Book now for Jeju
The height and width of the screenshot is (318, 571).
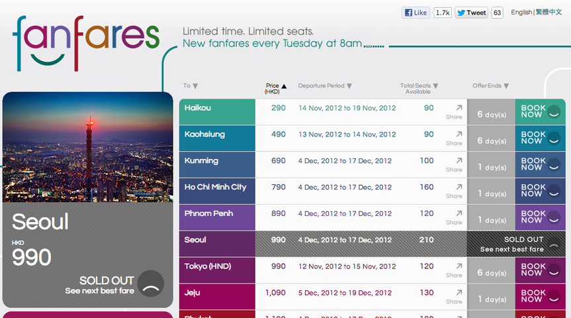[541, 296]
